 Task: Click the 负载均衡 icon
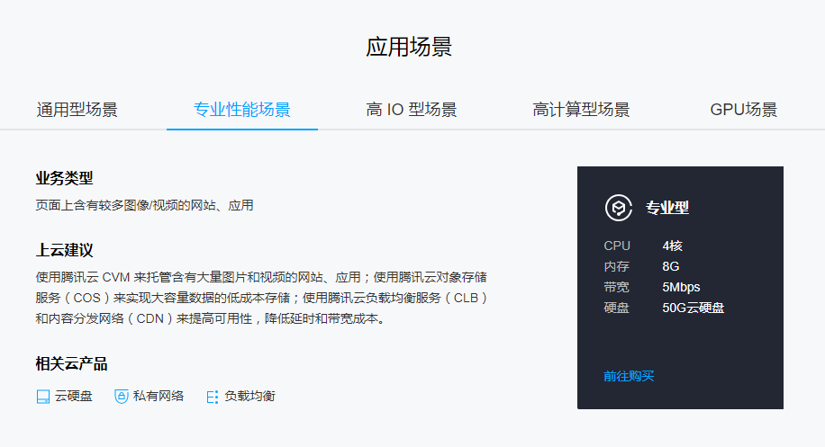coord(213,397)
